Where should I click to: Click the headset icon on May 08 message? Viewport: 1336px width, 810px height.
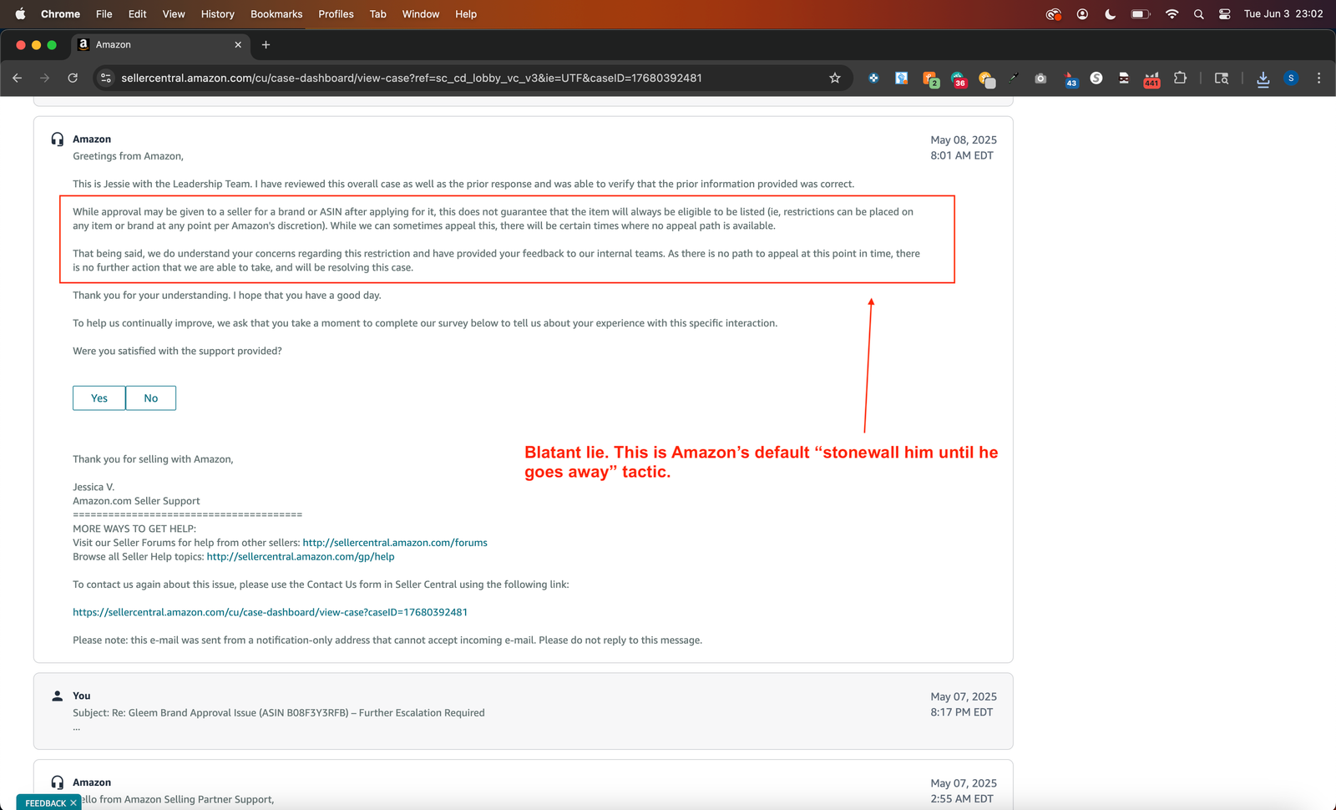pos(57,139)
